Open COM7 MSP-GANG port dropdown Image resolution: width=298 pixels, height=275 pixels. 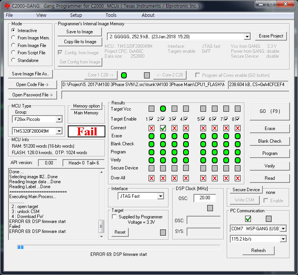283,229
